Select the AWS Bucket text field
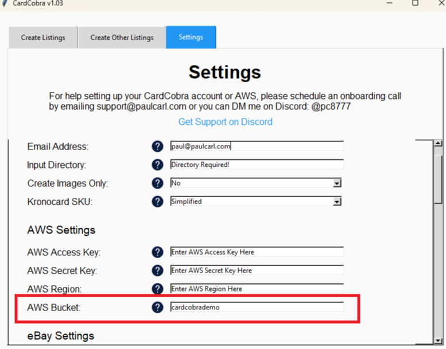 [x=257, y=307]
